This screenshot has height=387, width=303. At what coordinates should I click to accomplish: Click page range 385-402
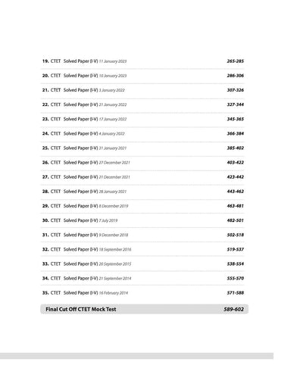[235, 148]
